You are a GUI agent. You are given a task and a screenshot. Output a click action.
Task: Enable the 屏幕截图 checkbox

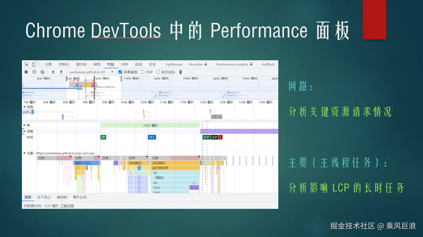tap(120, 72)
